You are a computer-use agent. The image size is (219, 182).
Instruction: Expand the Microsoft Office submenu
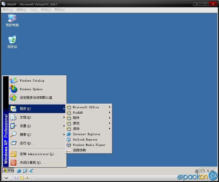click(86, 107)
